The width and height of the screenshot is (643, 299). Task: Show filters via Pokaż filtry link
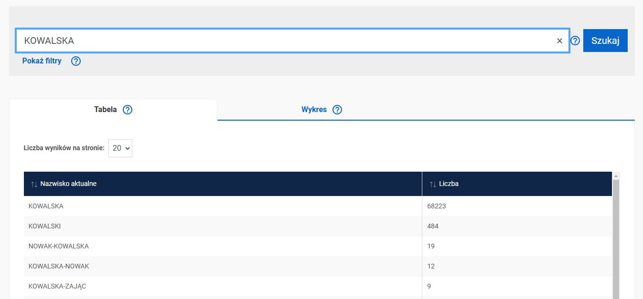tap(42, 61)
